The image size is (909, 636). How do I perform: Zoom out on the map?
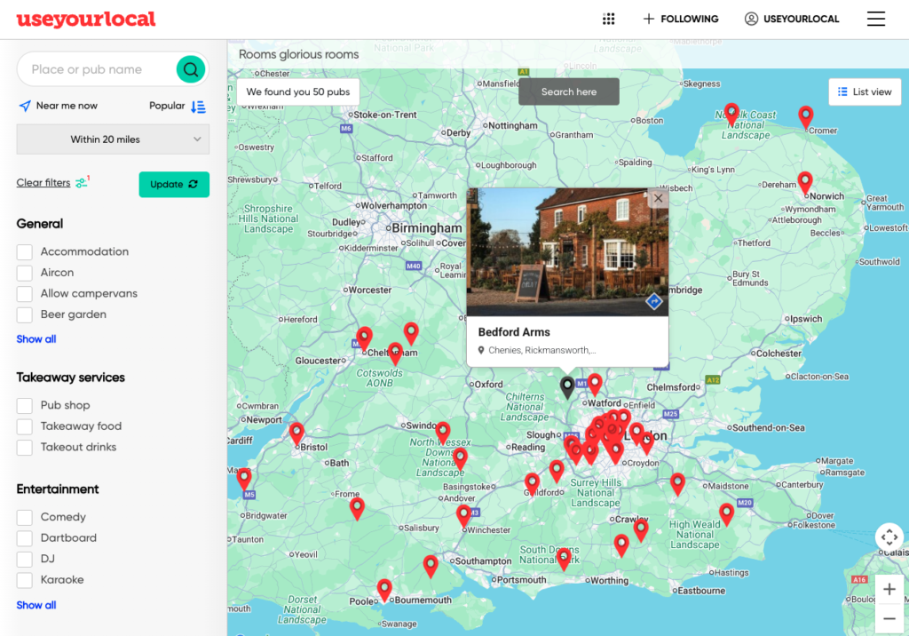(889, 618)
